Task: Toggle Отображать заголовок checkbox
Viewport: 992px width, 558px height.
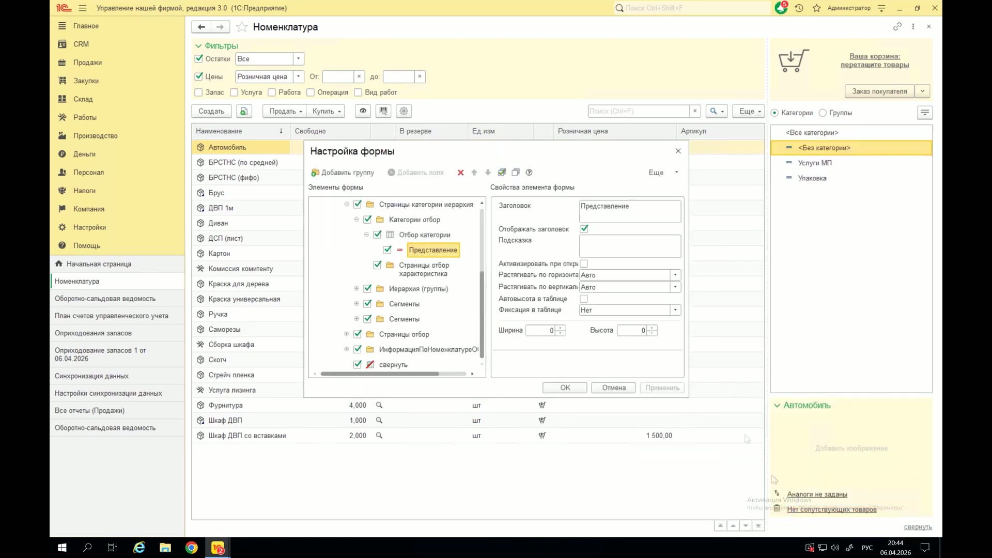Action: point(584,229)
